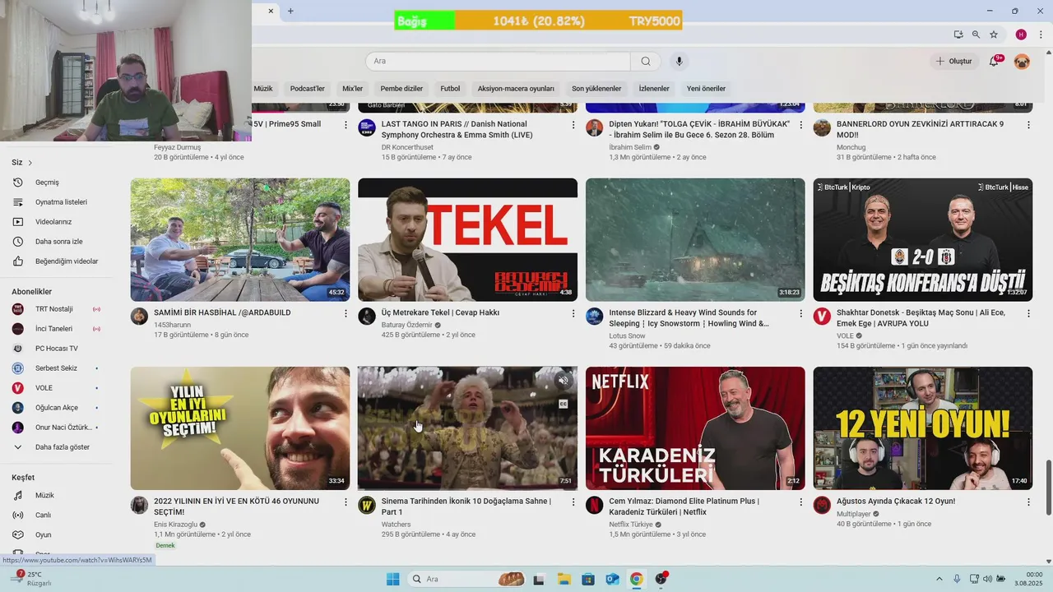Click the search magnifier button

tap(646, 61)
